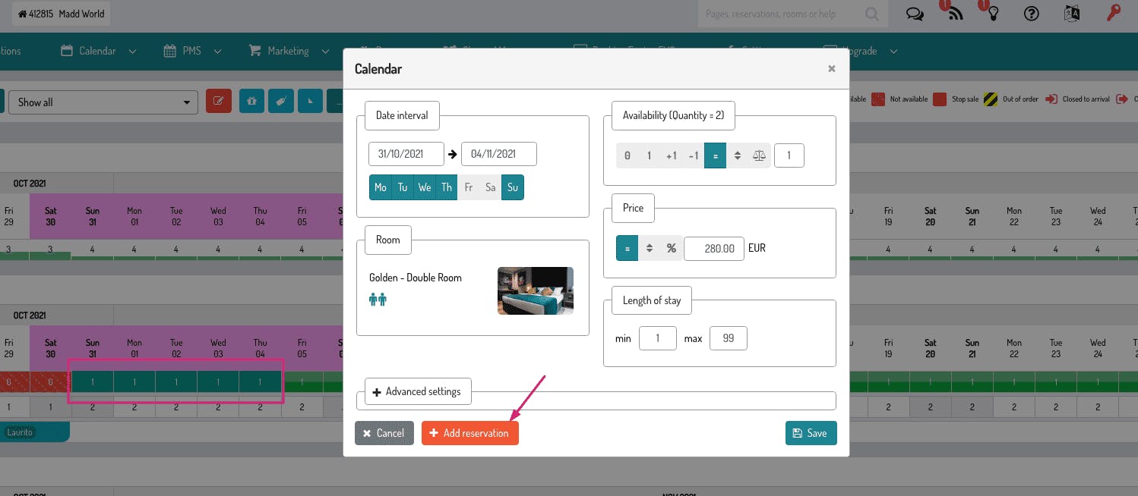Toggle Monday in the date interval
This screenshot has width=1138, height=496.
(381, 187)
